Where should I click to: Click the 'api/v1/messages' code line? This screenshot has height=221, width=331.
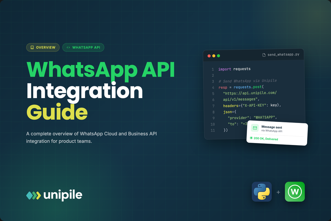[241, 99]
